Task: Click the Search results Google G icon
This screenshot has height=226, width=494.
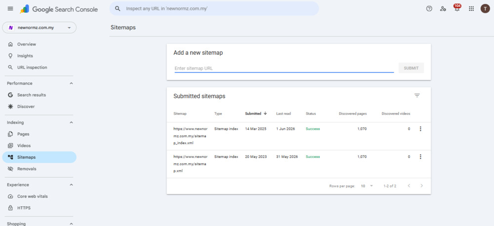Action: tap(10, 95)
